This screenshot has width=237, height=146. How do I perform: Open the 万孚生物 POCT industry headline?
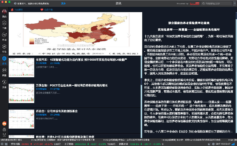[x=72, y=85]
